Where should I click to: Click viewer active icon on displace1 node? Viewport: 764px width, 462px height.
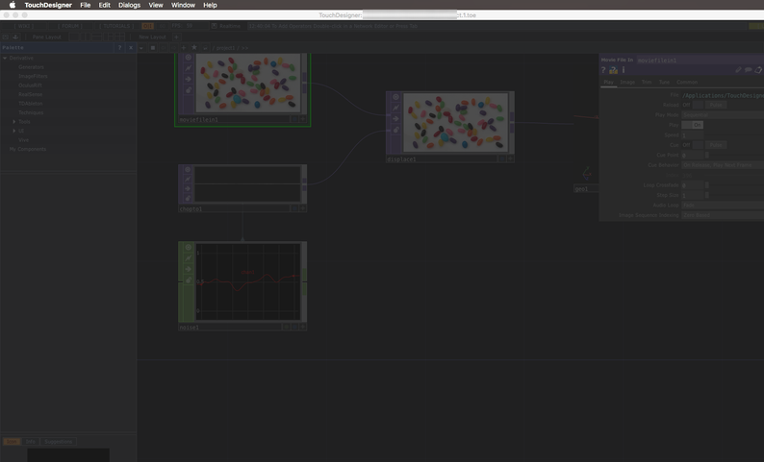click(395, 97)
